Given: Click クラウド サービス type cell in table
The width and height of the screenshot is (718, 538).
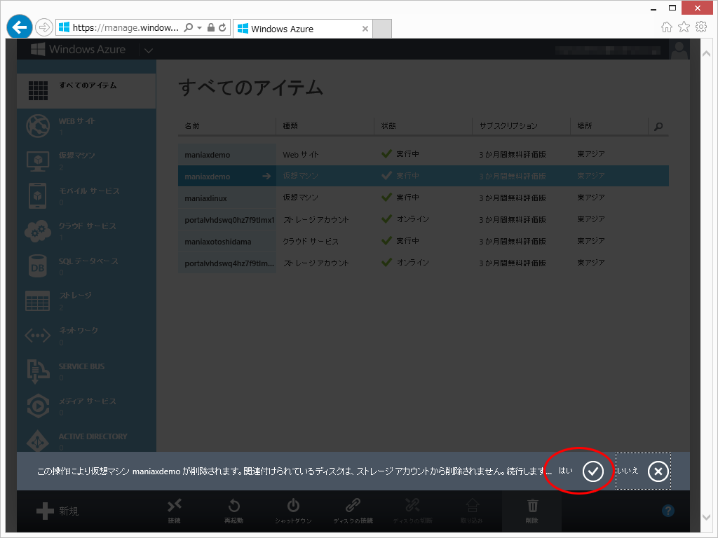Looking at the screenshot, I should pyautogui.click(x=311, y=241).
